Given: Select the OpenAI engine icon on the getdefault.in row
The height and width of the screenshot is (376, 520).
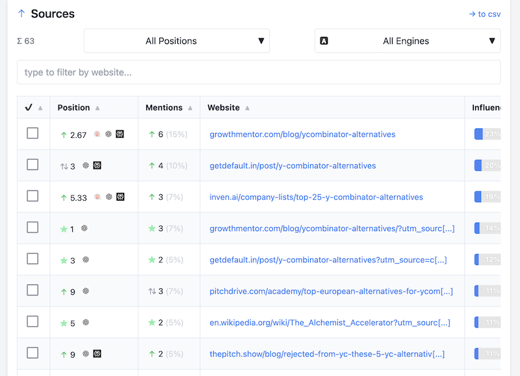Looking at the screenshot, I should (86, 166).
